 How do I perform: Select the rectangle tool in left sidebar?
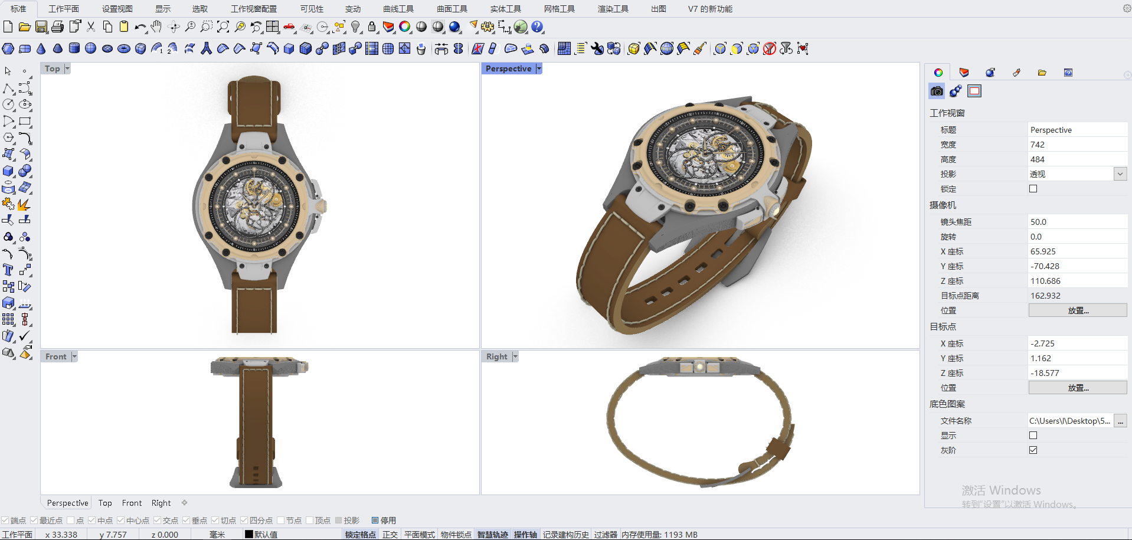tap(25, 121)
